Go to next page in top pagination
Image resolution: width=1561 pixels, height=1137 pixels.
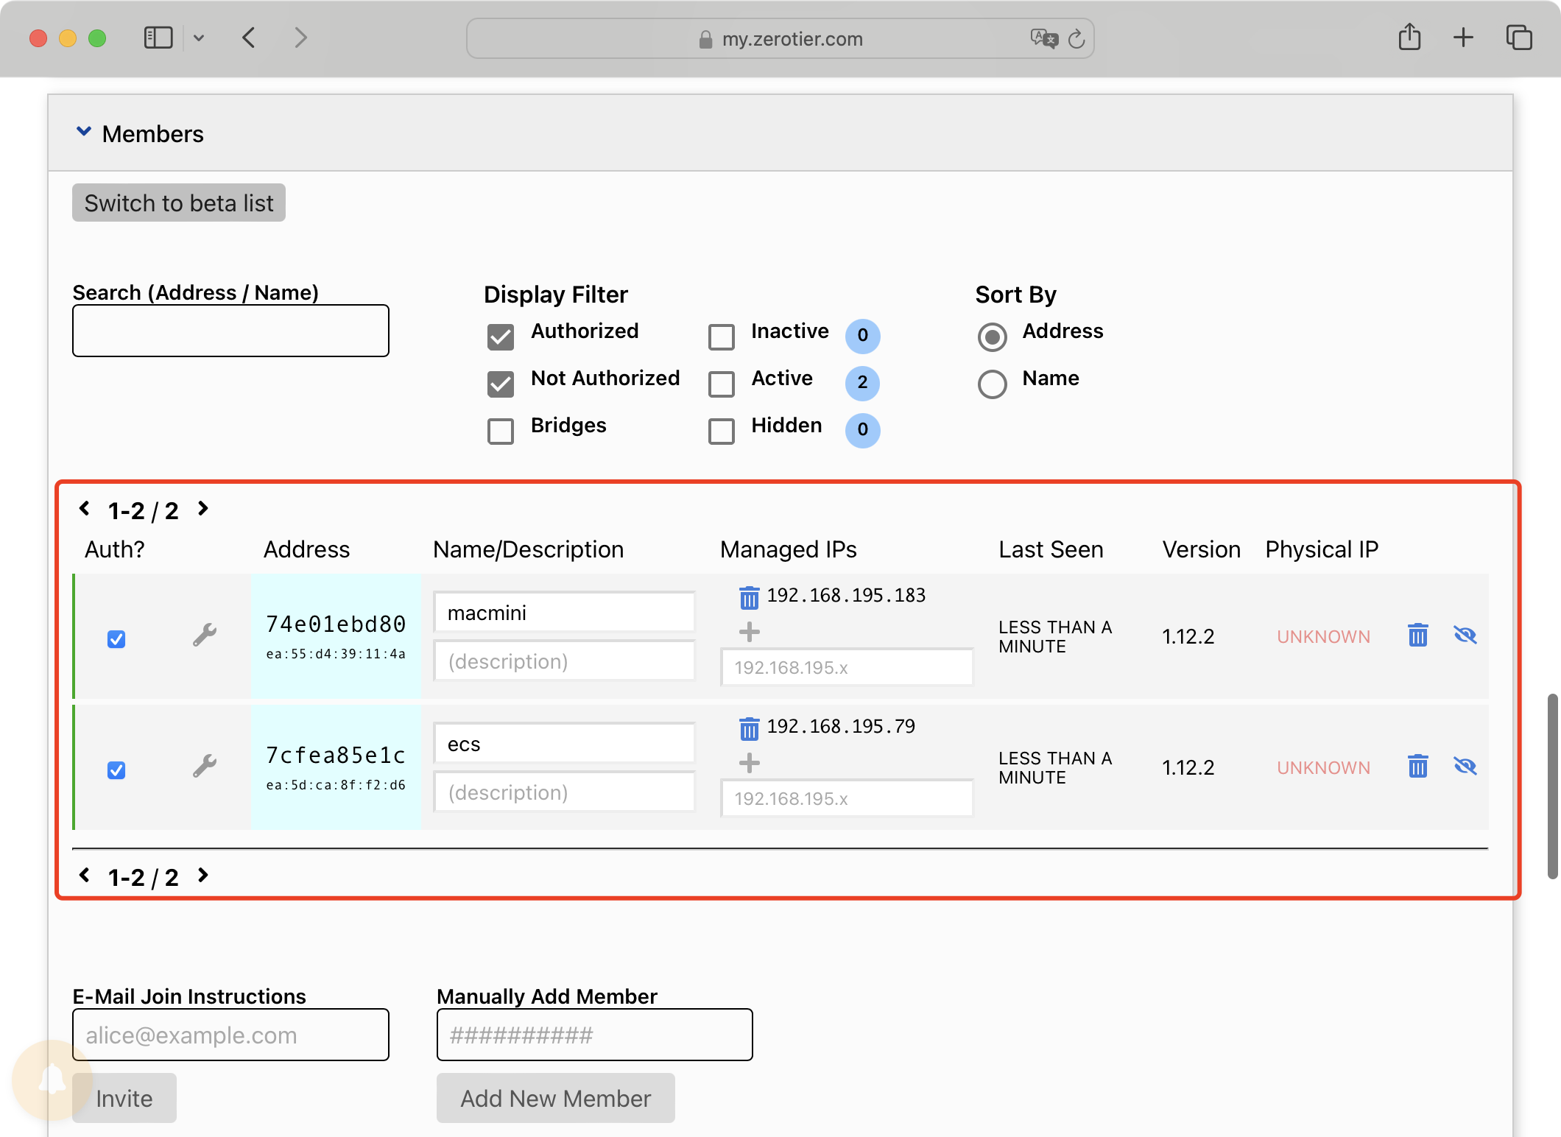(x=203, y=508)
